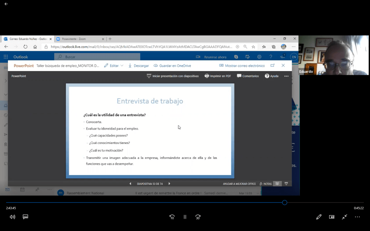Go to the next slide using the right arrow
The height and width of the screenshot is (231, 370).
tap(169, 184)
